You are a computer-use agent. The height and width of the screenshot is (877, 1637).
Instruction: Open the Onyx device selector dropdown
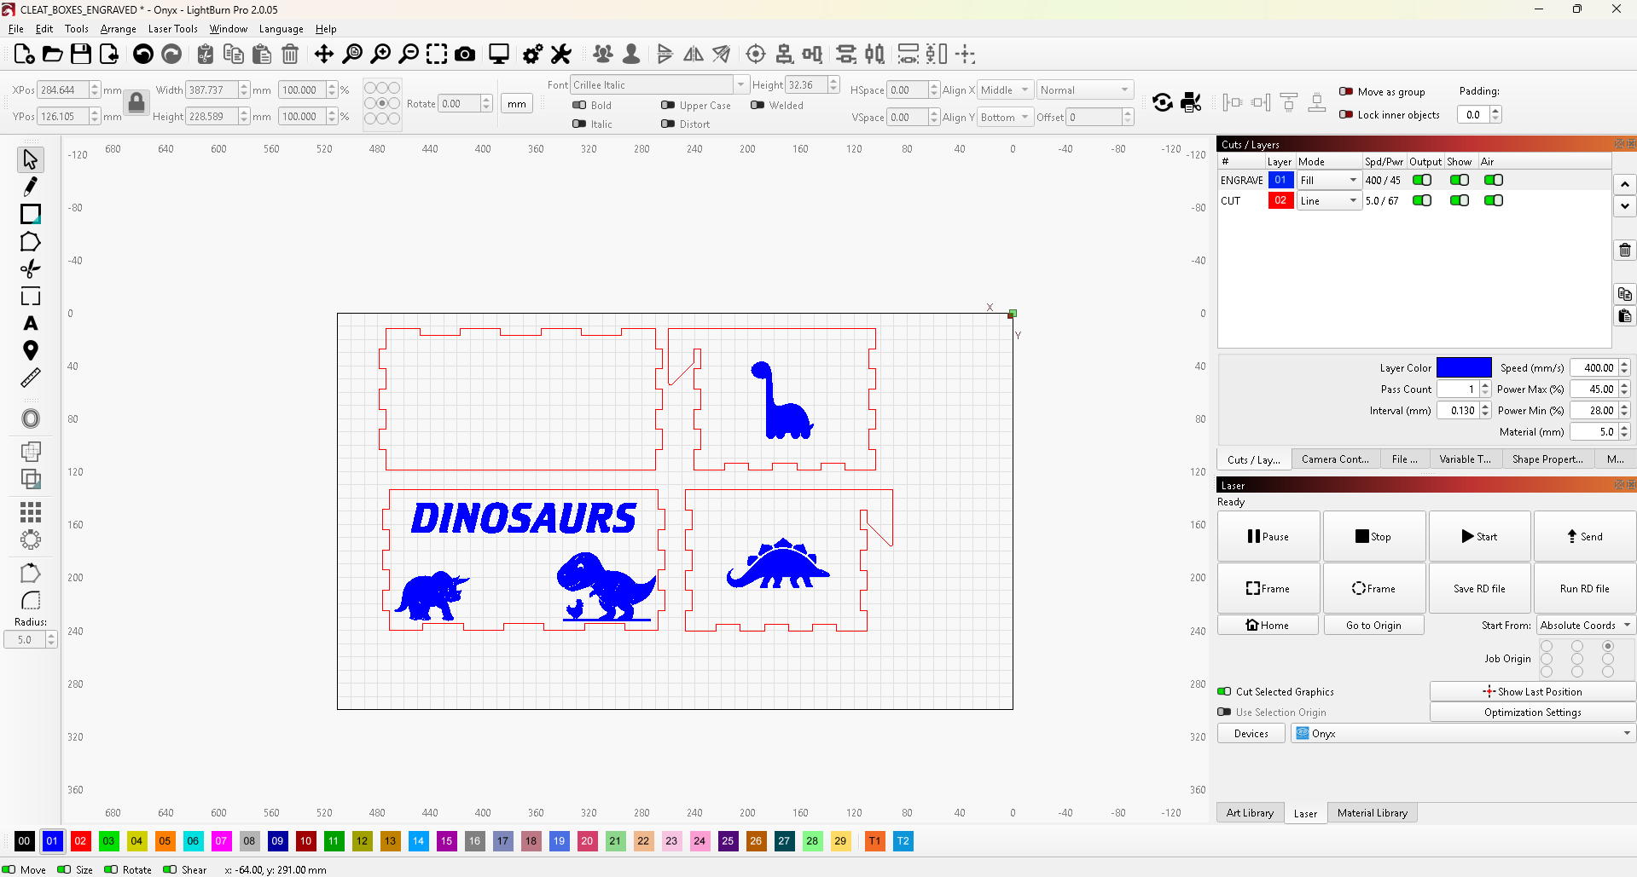click(x=1462, y=733)
